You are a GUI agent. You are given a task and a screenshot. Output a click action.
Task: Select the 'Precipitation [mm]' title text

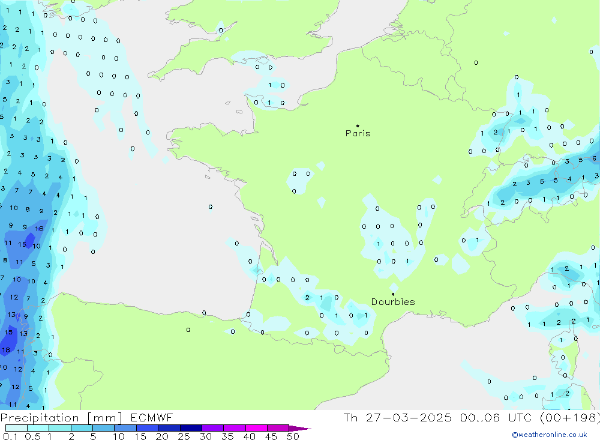pos(61,418)
